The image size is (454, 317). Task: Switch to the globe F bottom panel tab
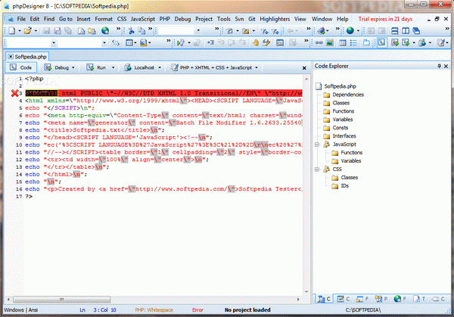[400, 299]
